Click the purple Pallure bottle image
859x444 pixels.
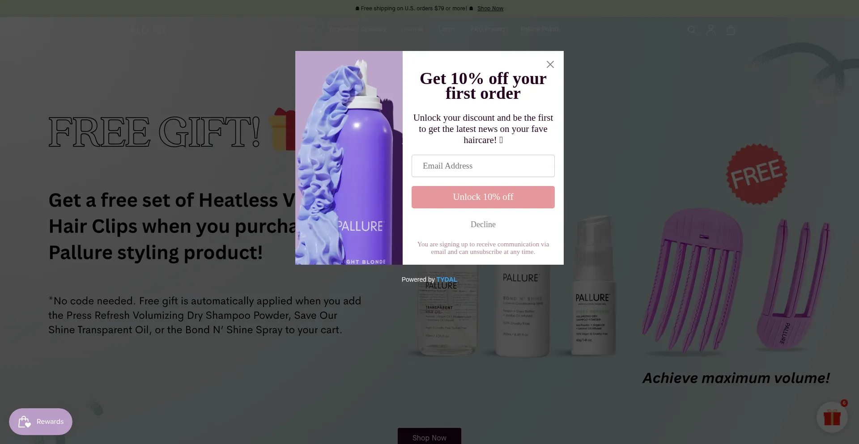point(349,158)
